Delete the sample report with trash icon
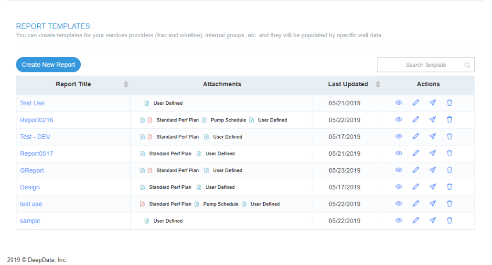The height and width of the screenshot is (265, 492). [x=449, y=221]
